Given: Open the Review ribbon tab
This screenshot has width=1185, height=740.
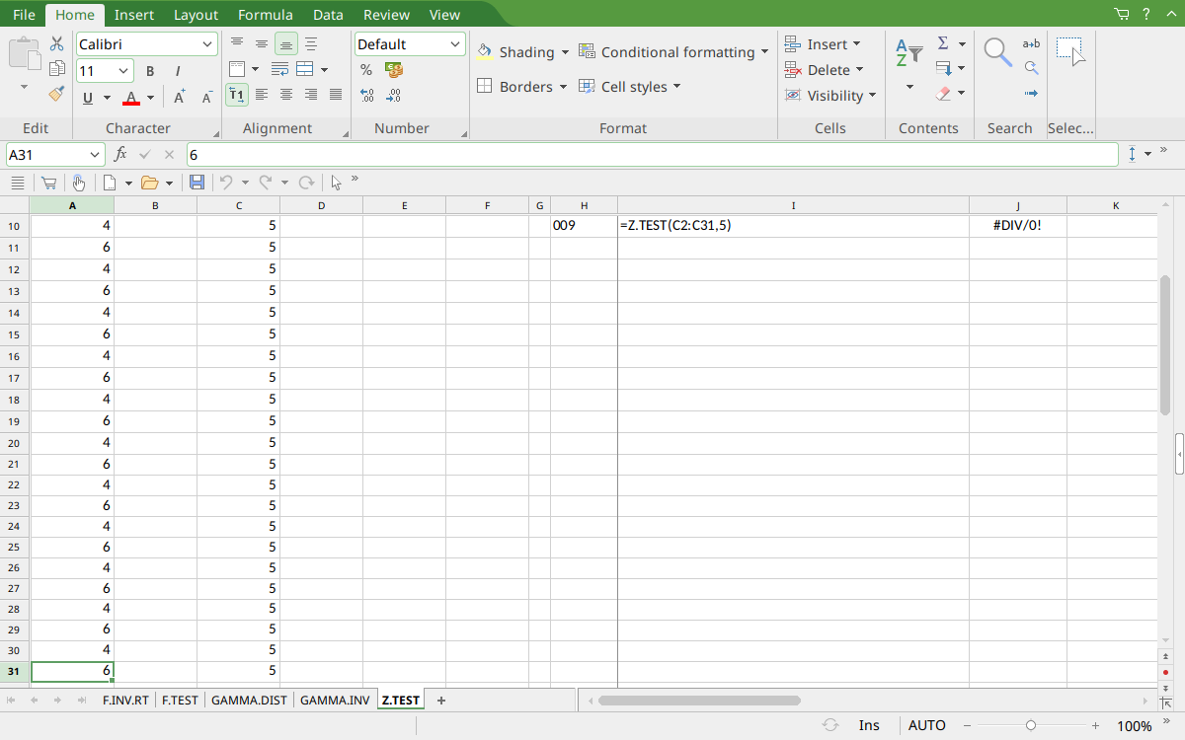Looking at the screenshot, I should (386, 15).
